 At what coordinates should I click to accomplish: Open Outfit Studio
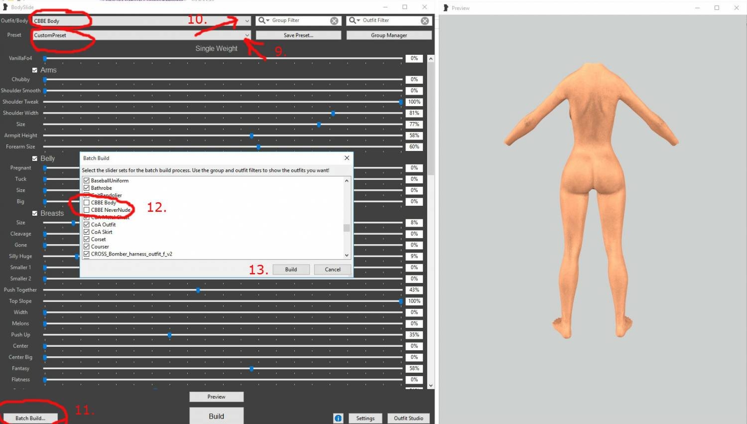408,418
